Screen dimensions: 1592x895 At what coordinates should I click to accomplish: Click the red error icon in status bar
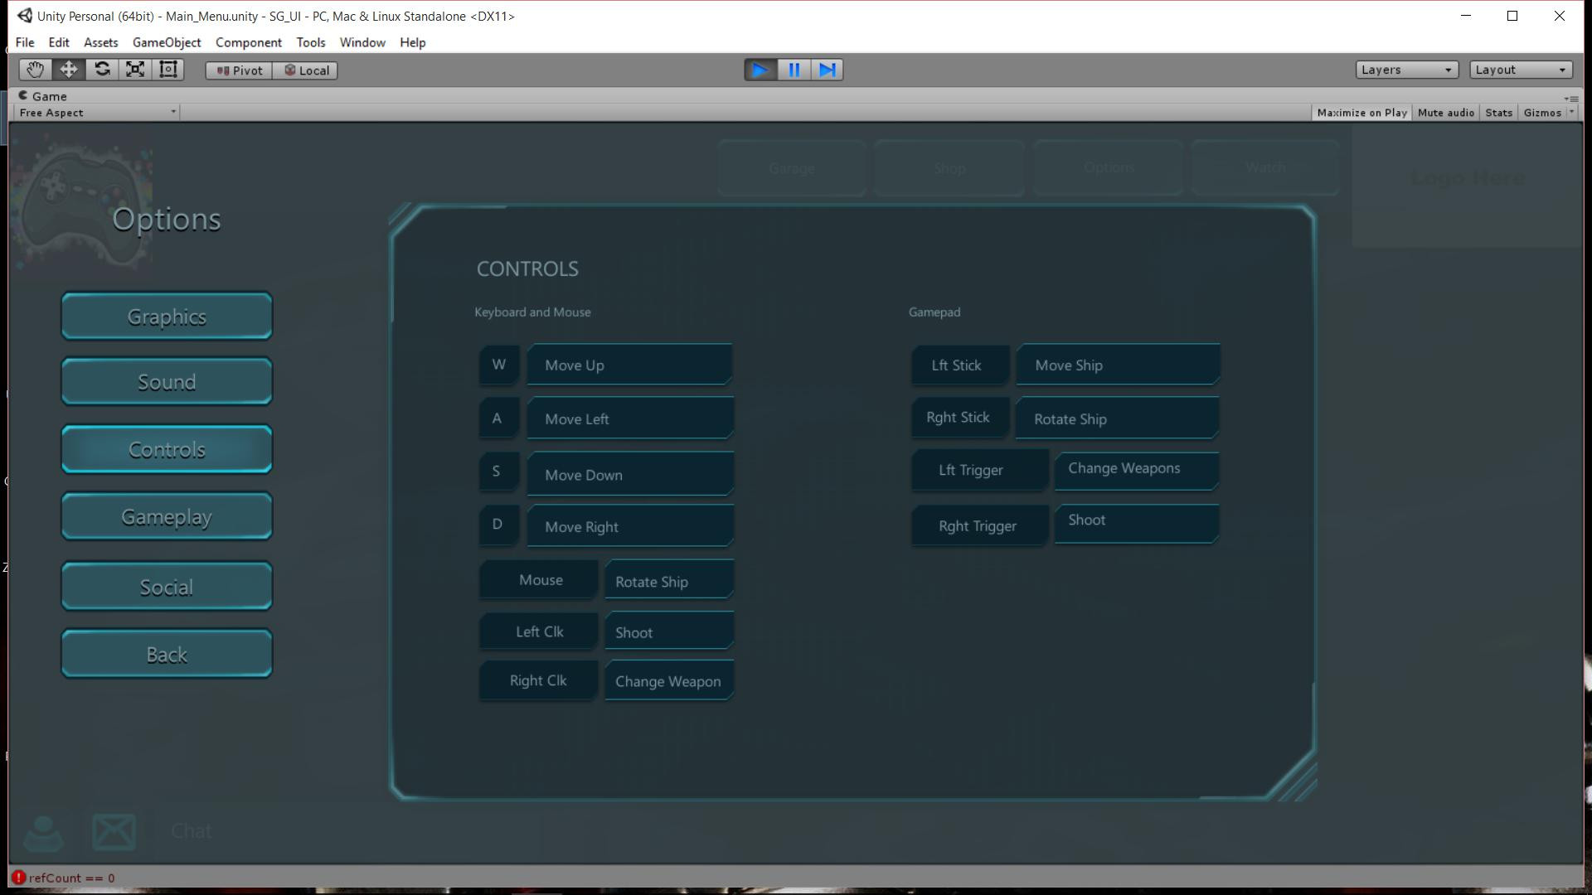click(x=18, y=878)
